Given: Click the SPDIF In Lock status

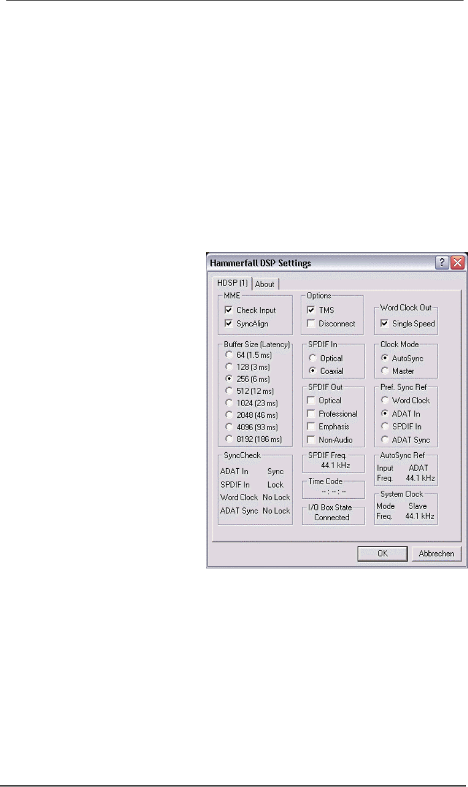Looking at the screenshot, I should pyautogui.click(x=276, y=484).
